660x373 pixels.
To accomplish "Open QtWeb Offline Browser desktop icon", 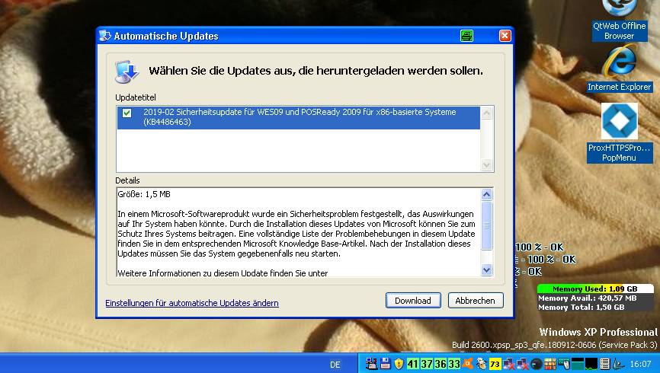I will click(x=619, y=21).
